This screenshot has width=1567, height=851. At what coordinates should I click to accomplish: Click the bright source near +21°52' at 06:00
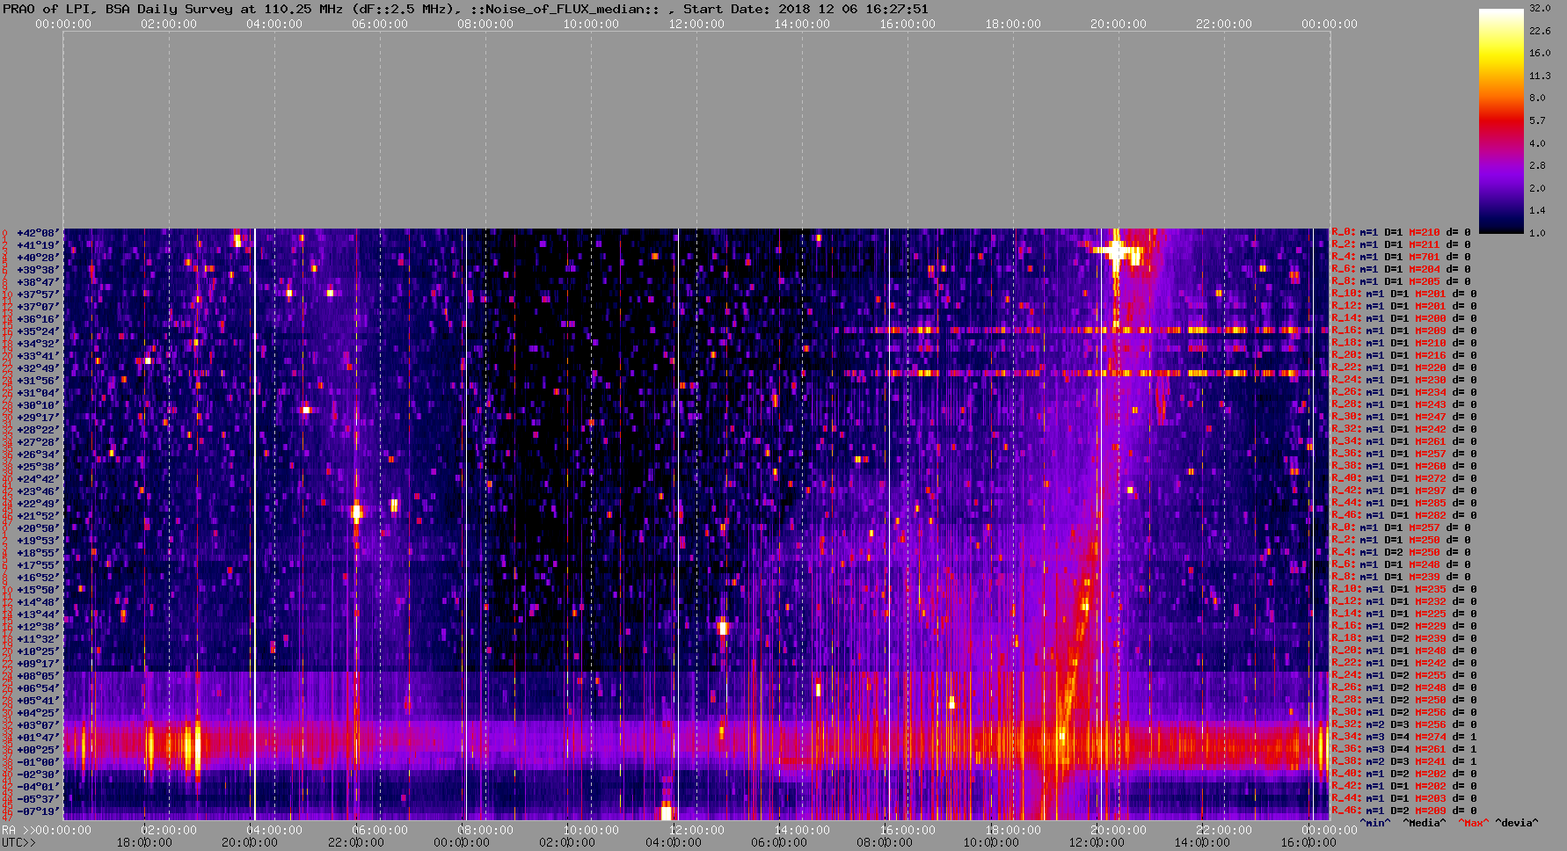(356, 511)
